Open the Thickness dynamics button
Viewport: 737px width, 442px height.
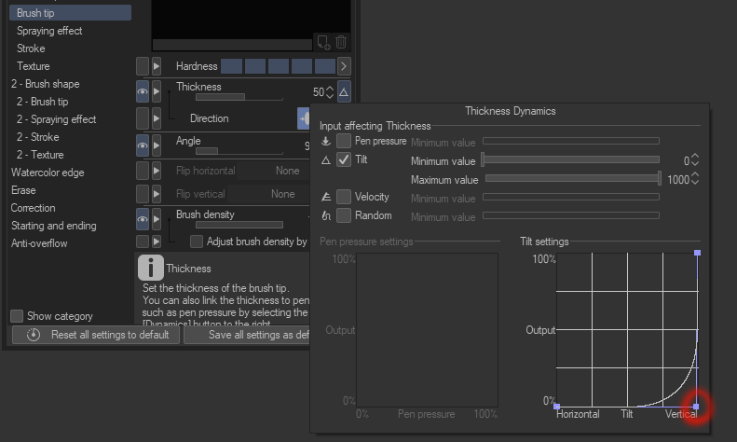(344, 91)
